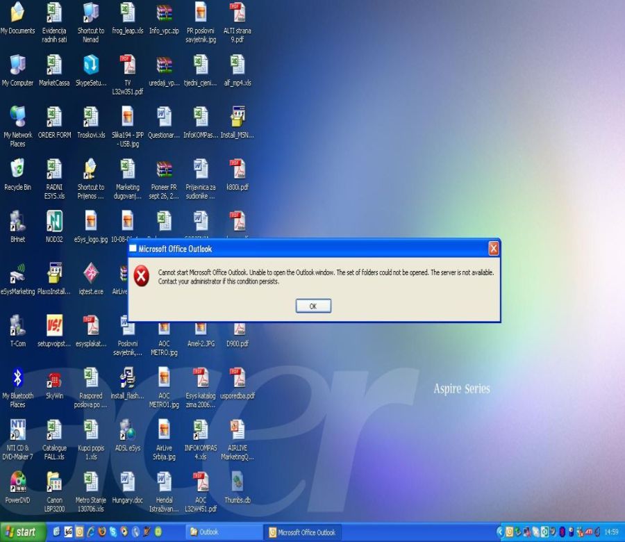Select the MarketCassa desktop shortcut
The image size is (625, 542).
54,70
